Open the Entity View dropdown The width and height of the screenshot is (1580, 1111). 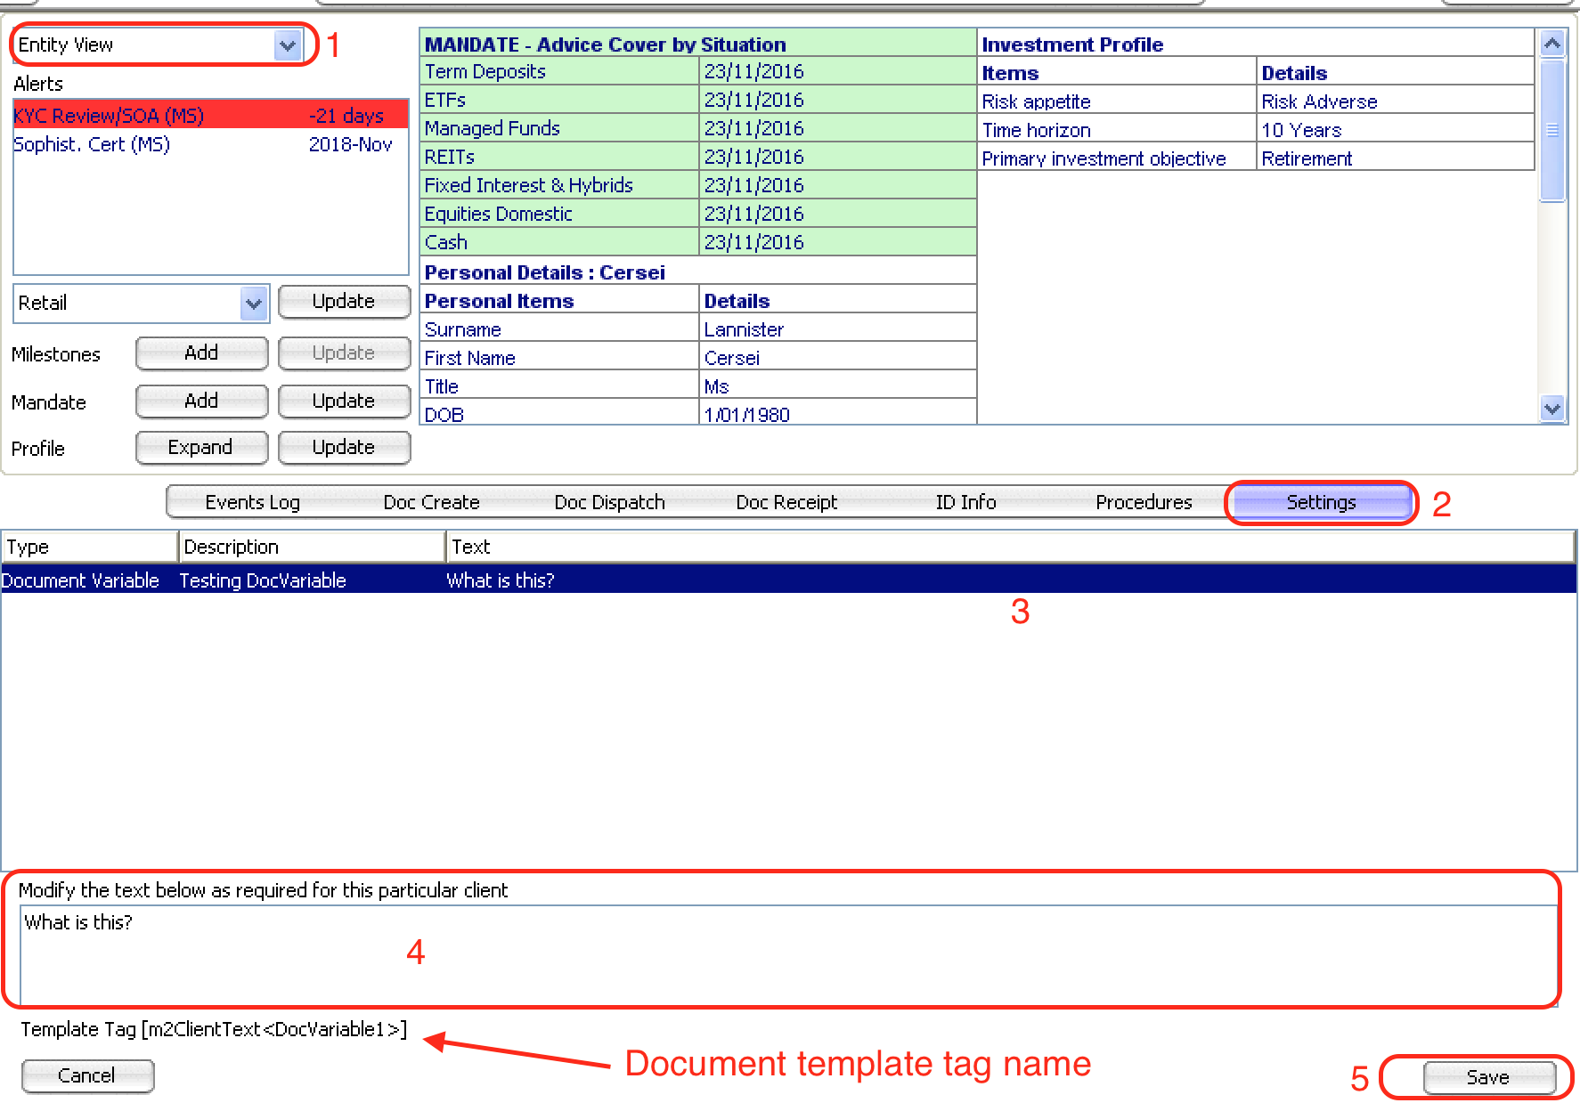(x=287, y=45)
